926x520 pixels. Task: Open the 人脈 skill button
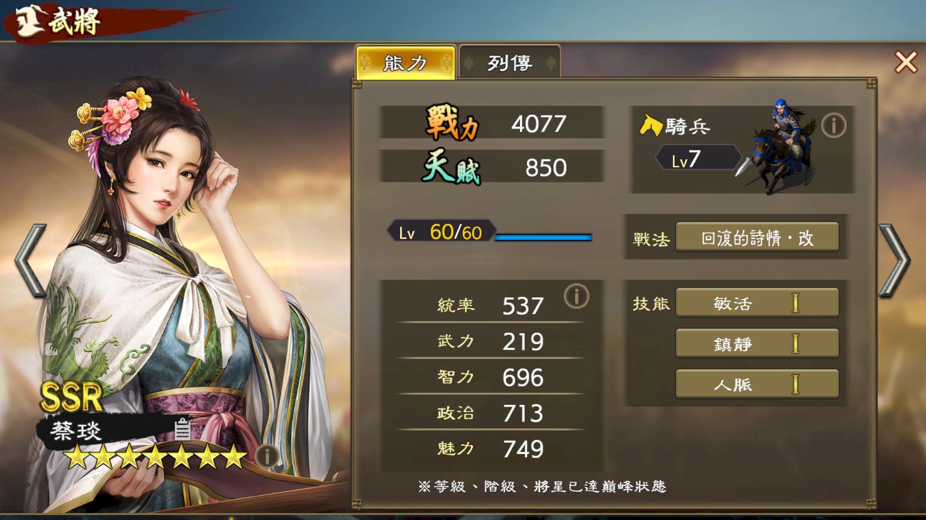(757, 384)
